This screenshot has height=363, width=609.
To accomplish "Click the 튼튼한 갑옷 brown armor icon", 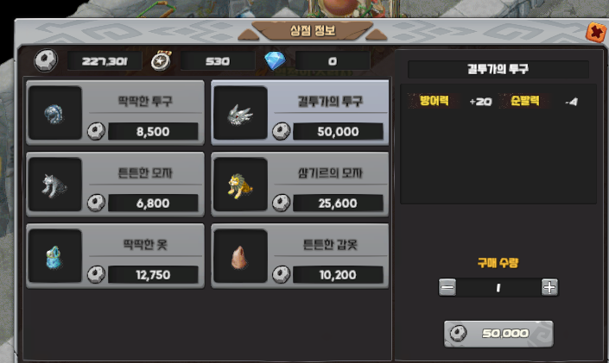I will [x=240, y=256].
